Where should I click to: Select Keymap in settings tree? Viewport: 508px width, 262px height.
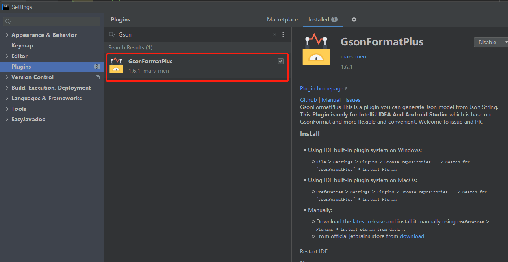coord(22,45)
